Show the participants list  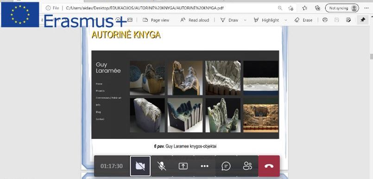pos(247,166)
